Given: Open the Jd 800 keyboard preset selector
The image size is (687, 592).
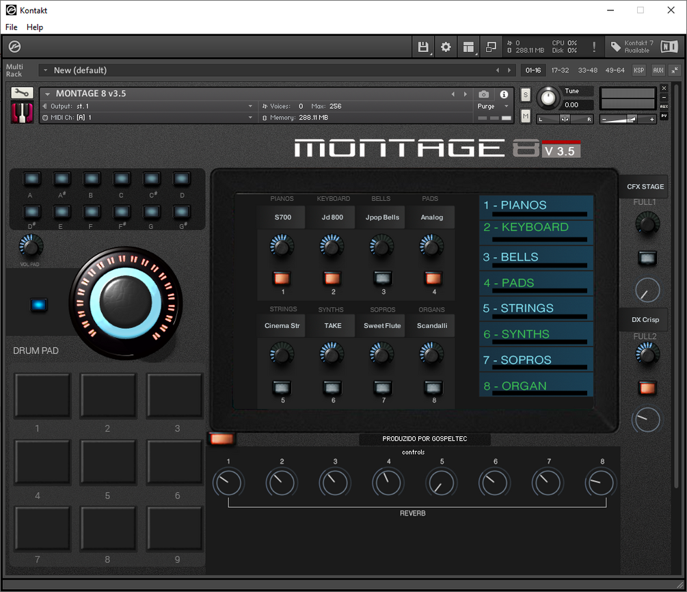Looking at the screenshot, I should click(x=332, y=217).
